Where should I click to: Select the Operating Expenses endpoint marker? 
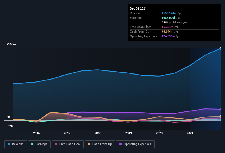coord(220,109)
